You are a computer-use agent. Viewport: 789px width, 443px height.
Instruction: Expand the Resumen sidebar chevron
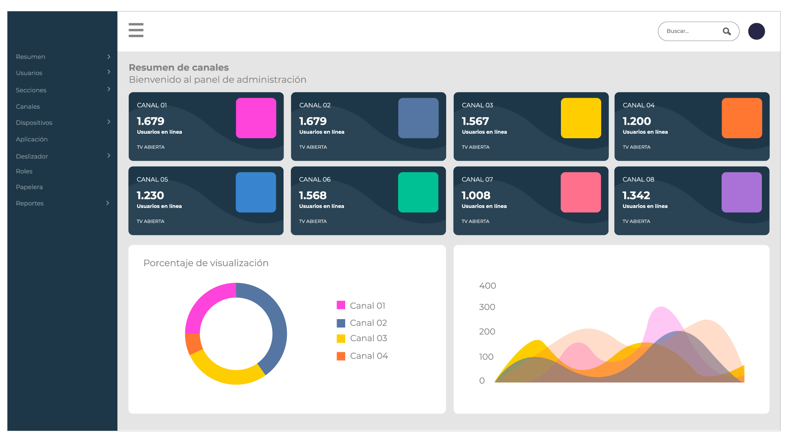pyautogui.click(x=109, y=57)
